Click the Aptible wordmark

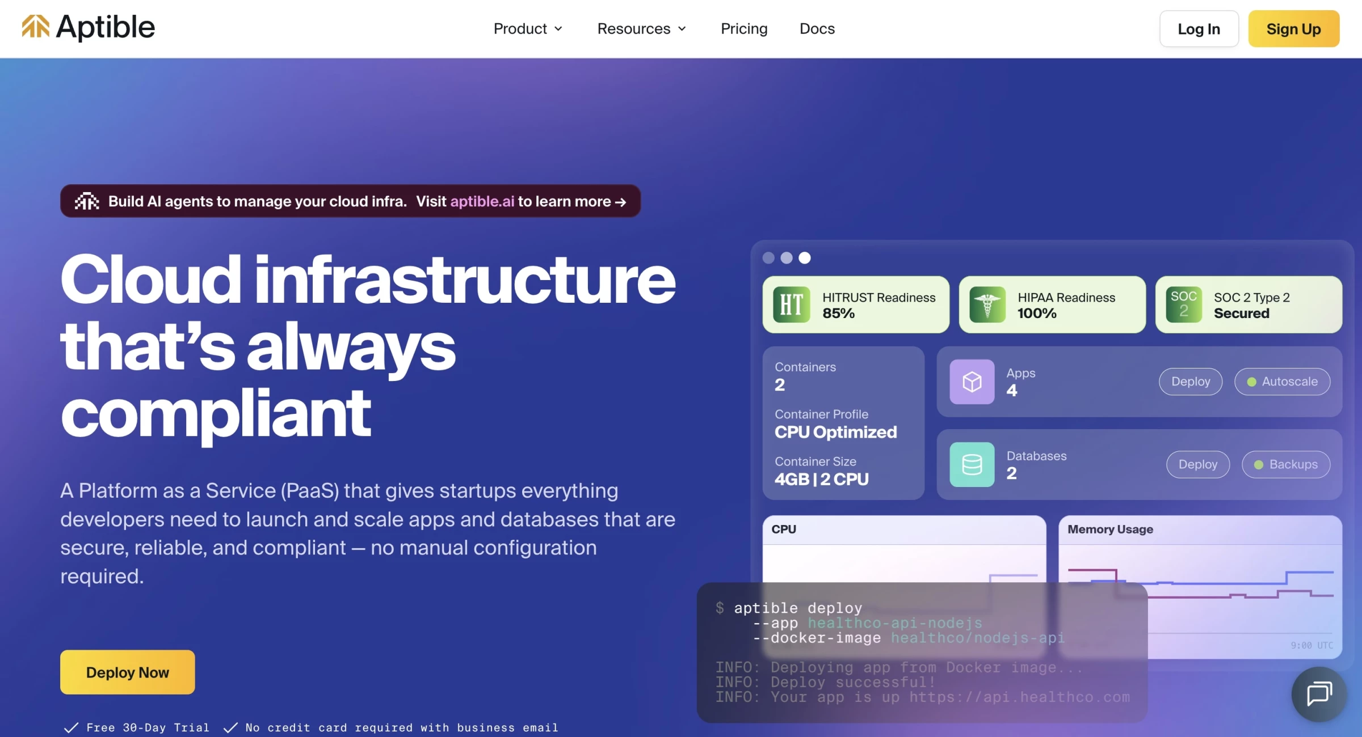click(106, 27)
